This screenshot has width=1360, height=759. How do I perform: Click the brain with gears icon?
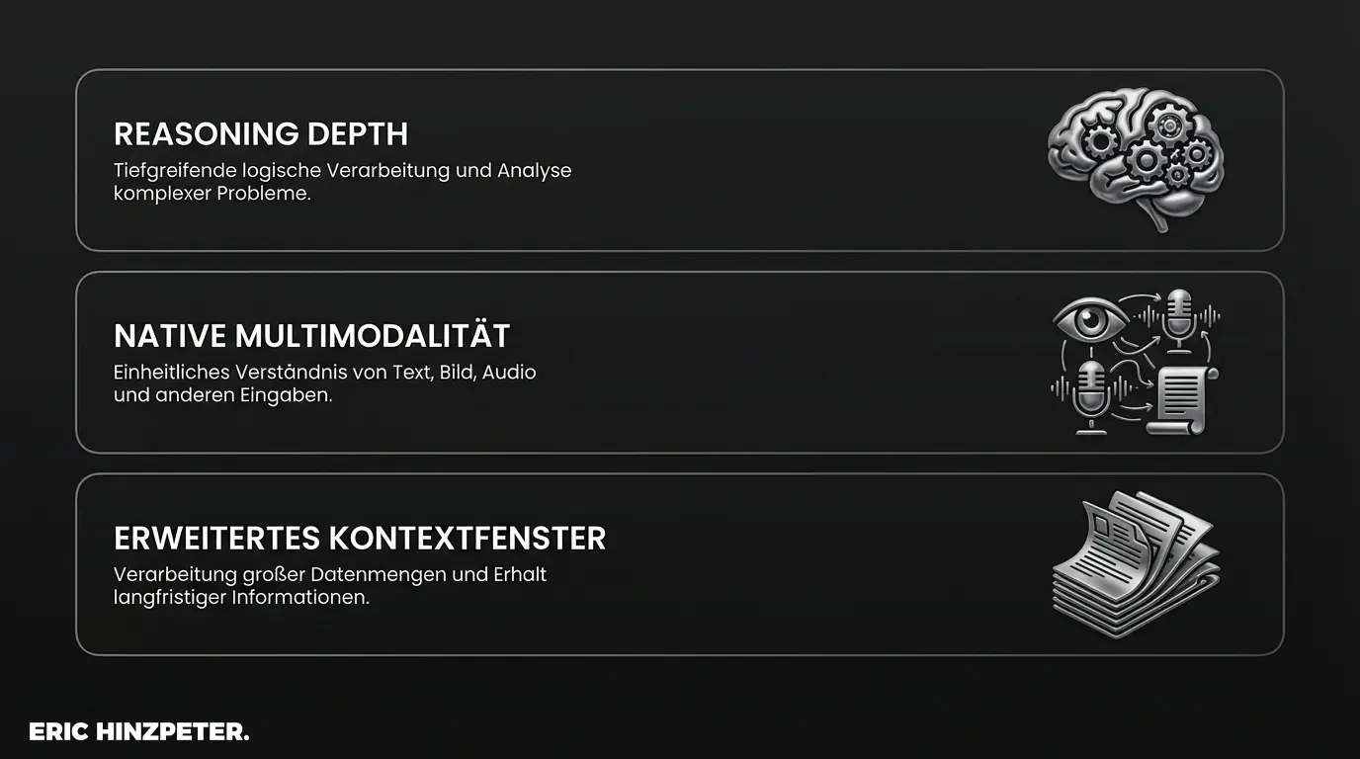[1135, 158]
